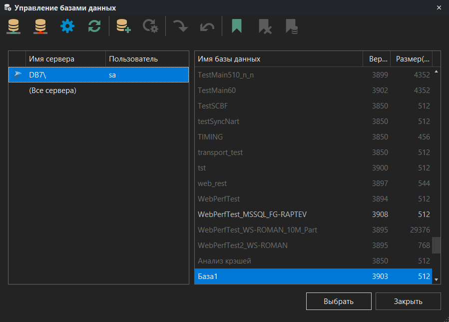Select the green connect-to-server database icon
The width and height of the screenshot is (449, 322).
[x=13, y=25]
